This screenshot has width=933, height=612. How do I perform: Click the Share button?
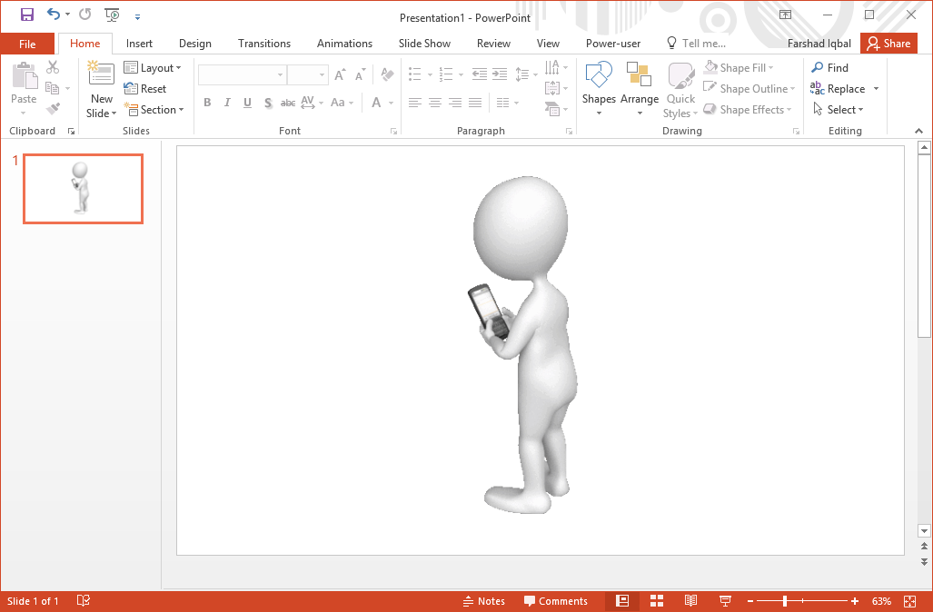tap(888, 43)
